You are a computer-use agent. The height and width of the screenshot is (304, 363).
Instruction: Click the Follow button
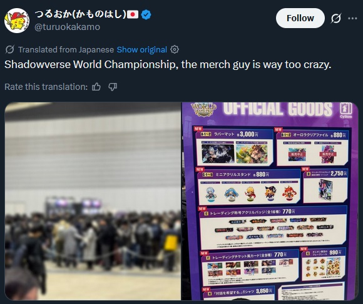tap(300, 18)
